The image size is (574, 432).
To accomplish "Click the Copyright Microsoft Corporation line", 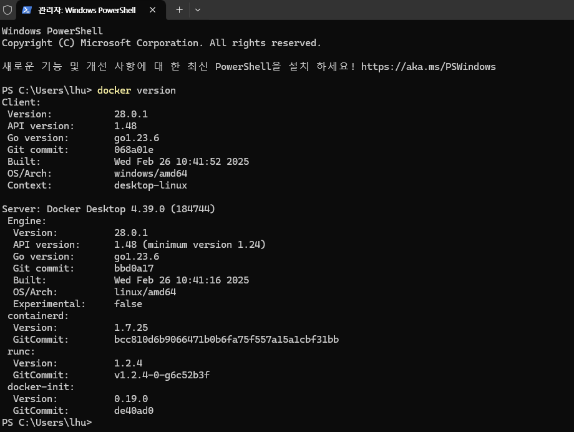I will click(x=162, y=43).
